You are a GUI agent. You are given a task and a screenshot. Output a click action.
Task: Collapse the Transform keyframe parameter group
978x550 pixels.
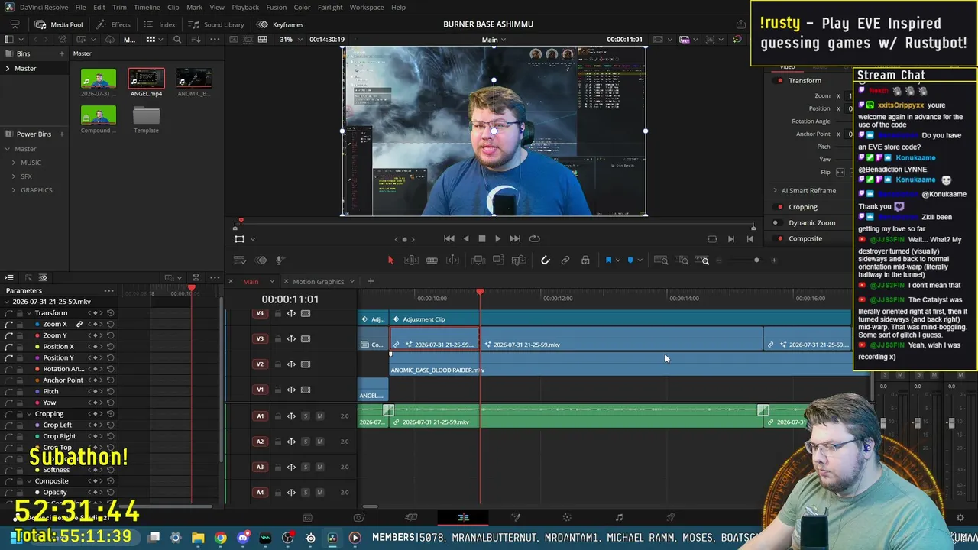tap(28, 313)
